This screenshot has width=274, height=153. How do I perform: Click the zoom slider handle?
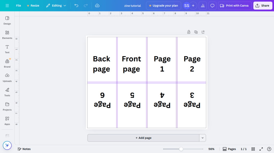[181, 149]
